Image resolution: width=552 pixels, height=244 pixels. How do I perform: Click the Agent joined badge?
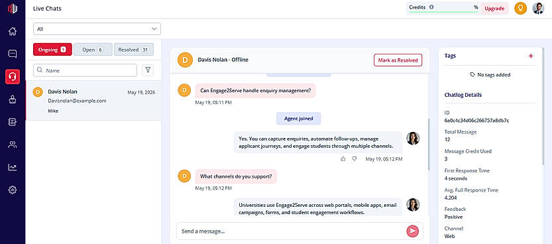(x=298, y=119)
